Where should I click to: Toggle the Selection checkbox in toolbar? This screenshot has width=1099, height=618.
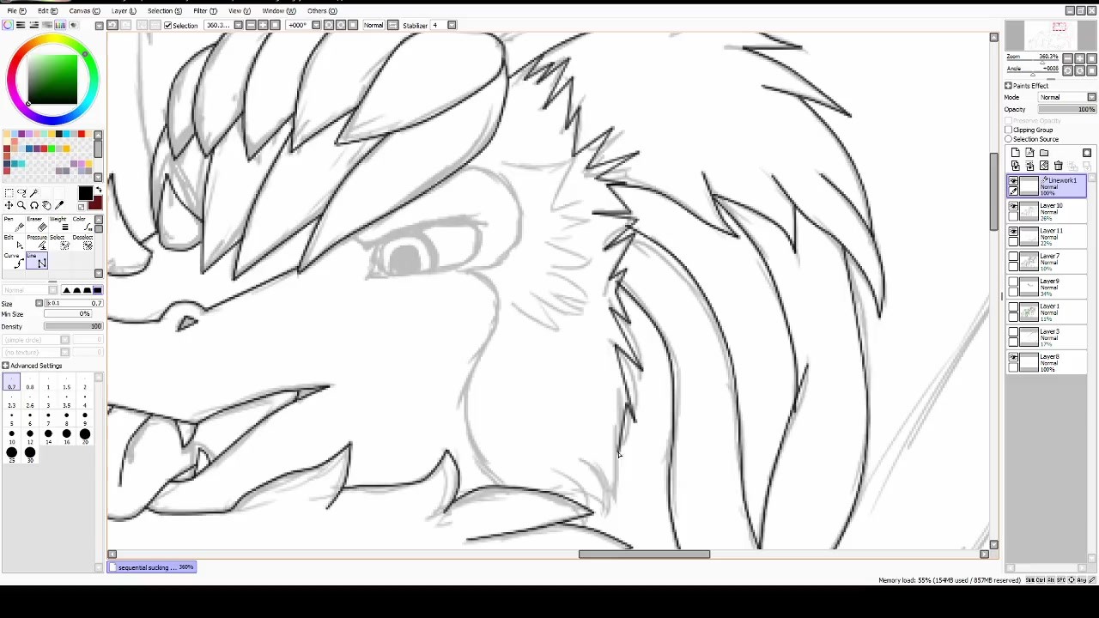pos(168,25)
